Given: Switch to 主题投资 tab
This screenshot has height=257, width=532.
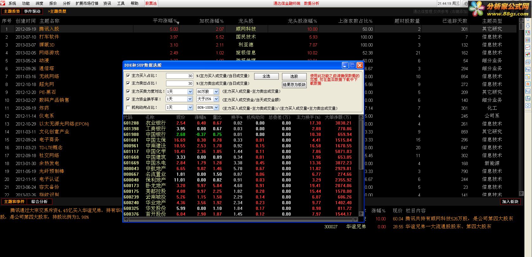Looking at the screenshot, I should (x=12, y=11).
